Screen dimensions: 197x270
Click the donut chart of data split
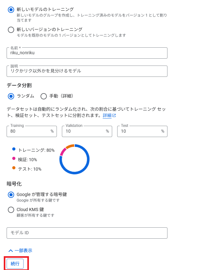(74, 159)
